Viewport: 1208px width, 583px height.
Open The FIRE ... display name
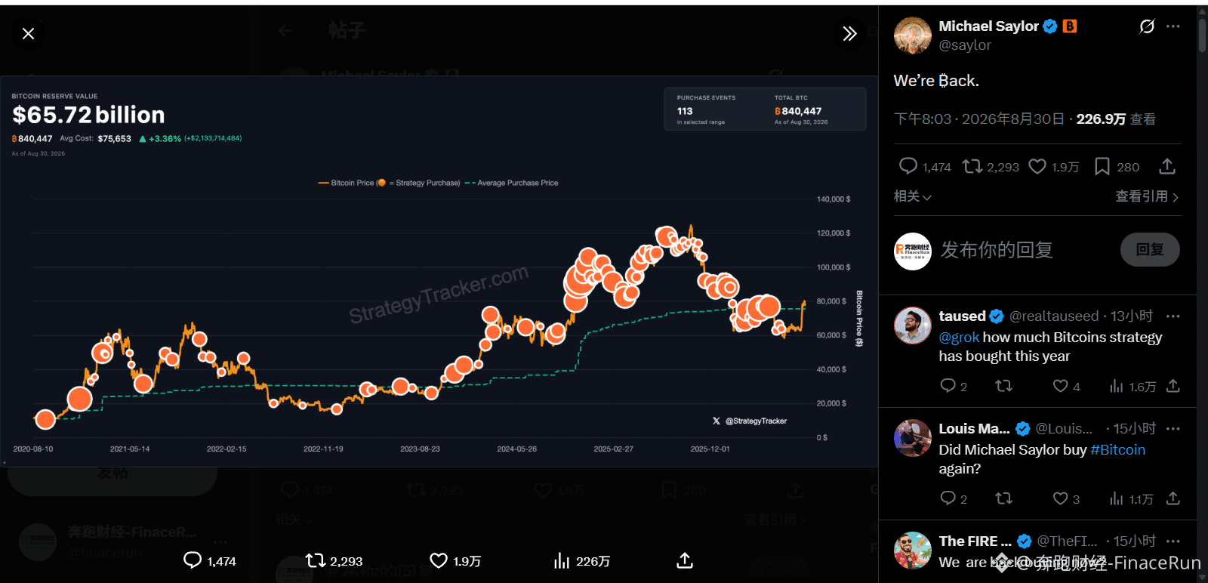tap(975, 541)
